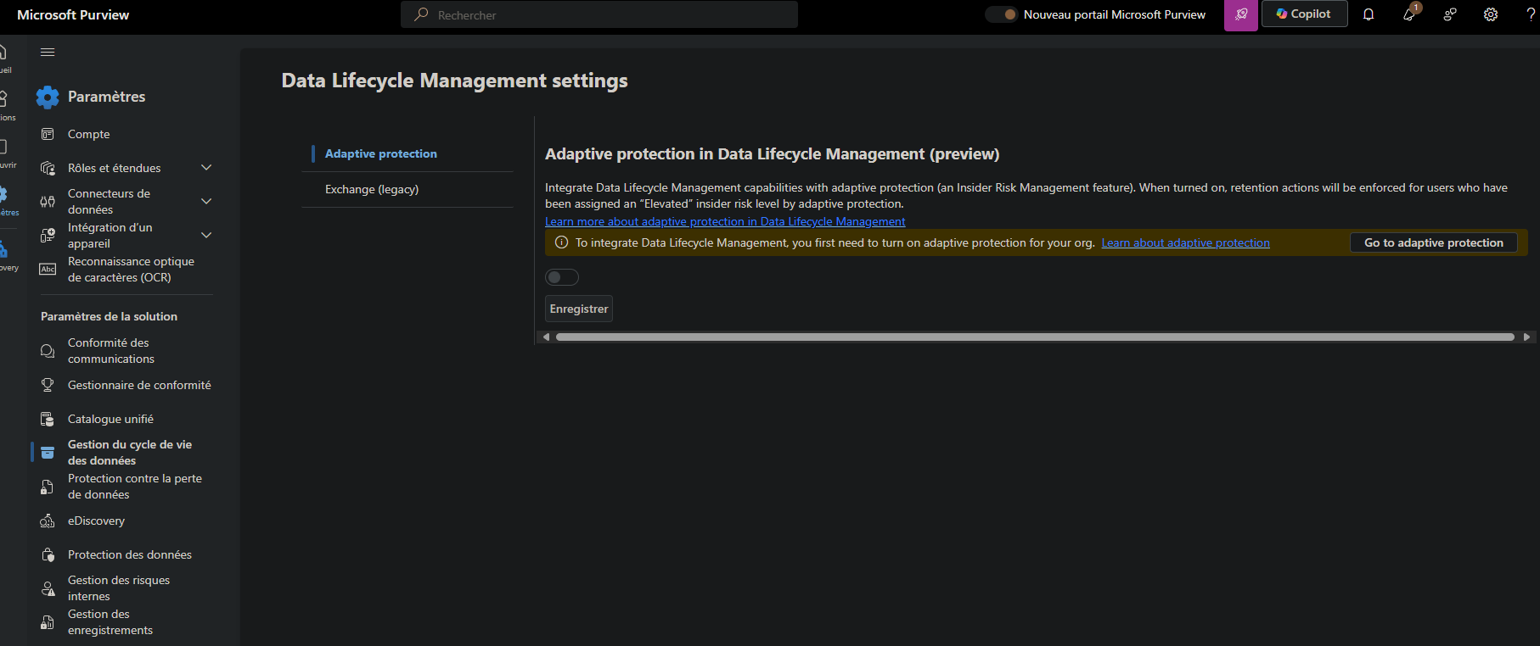Viewport: 1540px width, 646px height.
Task: Click the people connections icon in header
Action: (x=1450, y=14)
